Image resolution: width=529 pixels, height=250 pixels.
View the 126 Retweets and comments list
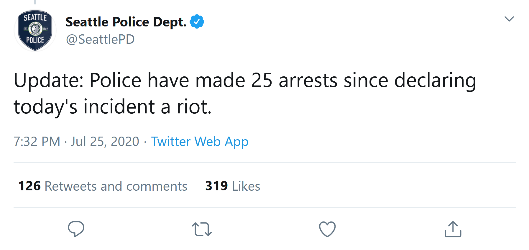103,186
